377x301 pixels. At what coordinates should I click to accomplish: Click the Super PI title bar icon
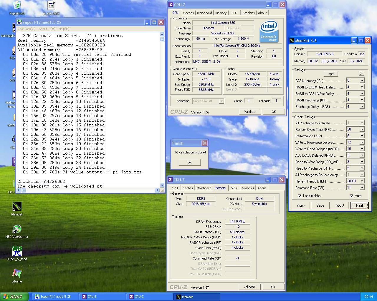[19, 22]
